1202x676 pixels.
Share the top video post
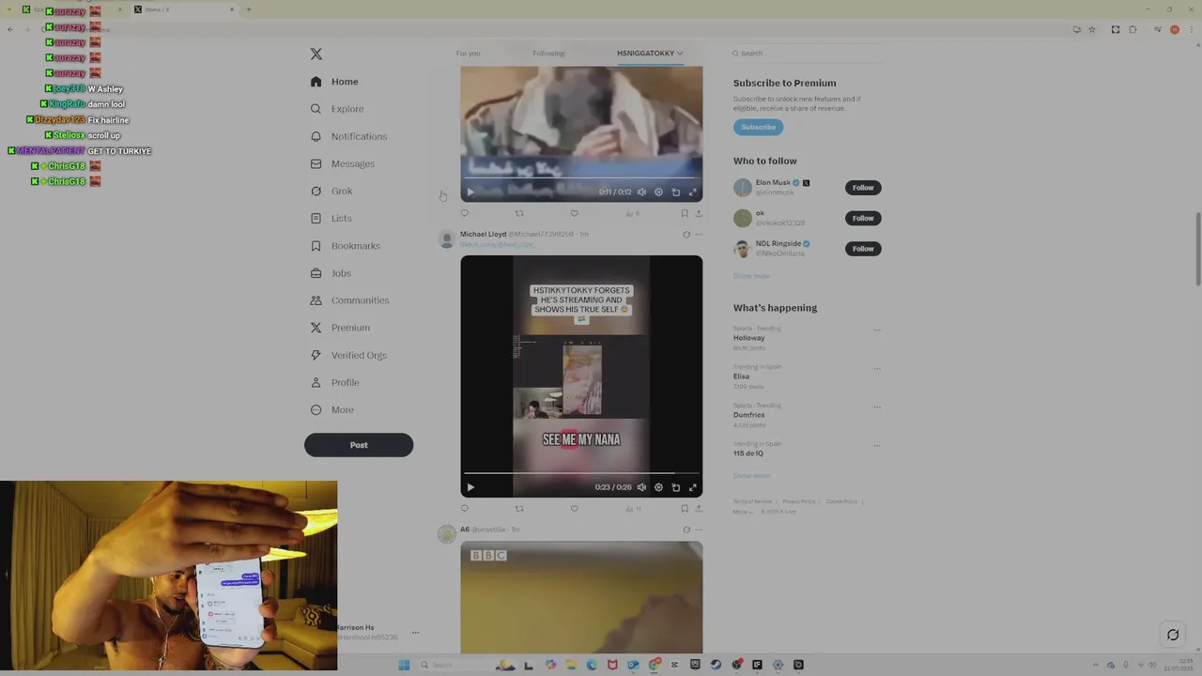tap(698, 213)
